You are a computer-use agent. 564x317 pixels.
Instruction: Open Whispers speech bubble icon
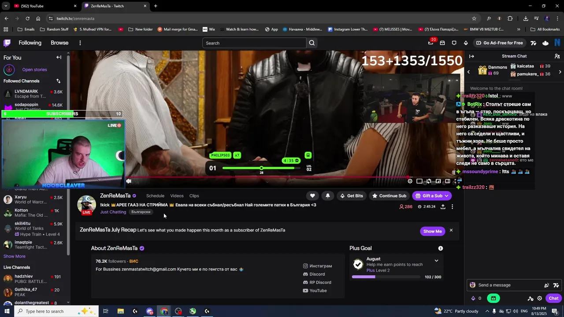click(454, 43)
